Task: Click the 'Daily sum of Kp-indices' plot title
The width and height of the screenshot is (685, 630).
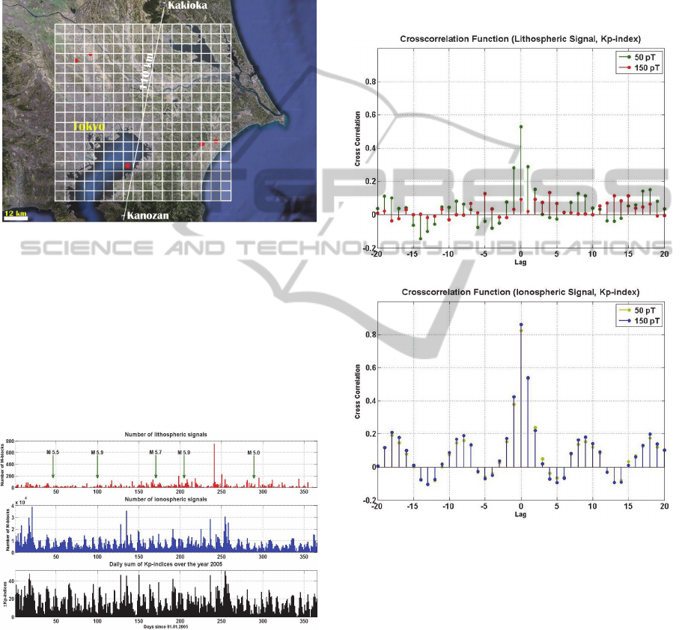Action: [168, 563]
